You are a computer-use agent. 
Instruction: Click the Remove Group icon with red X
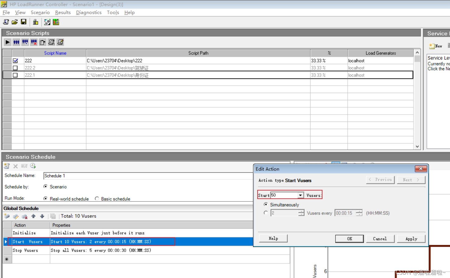click(34, 42)
